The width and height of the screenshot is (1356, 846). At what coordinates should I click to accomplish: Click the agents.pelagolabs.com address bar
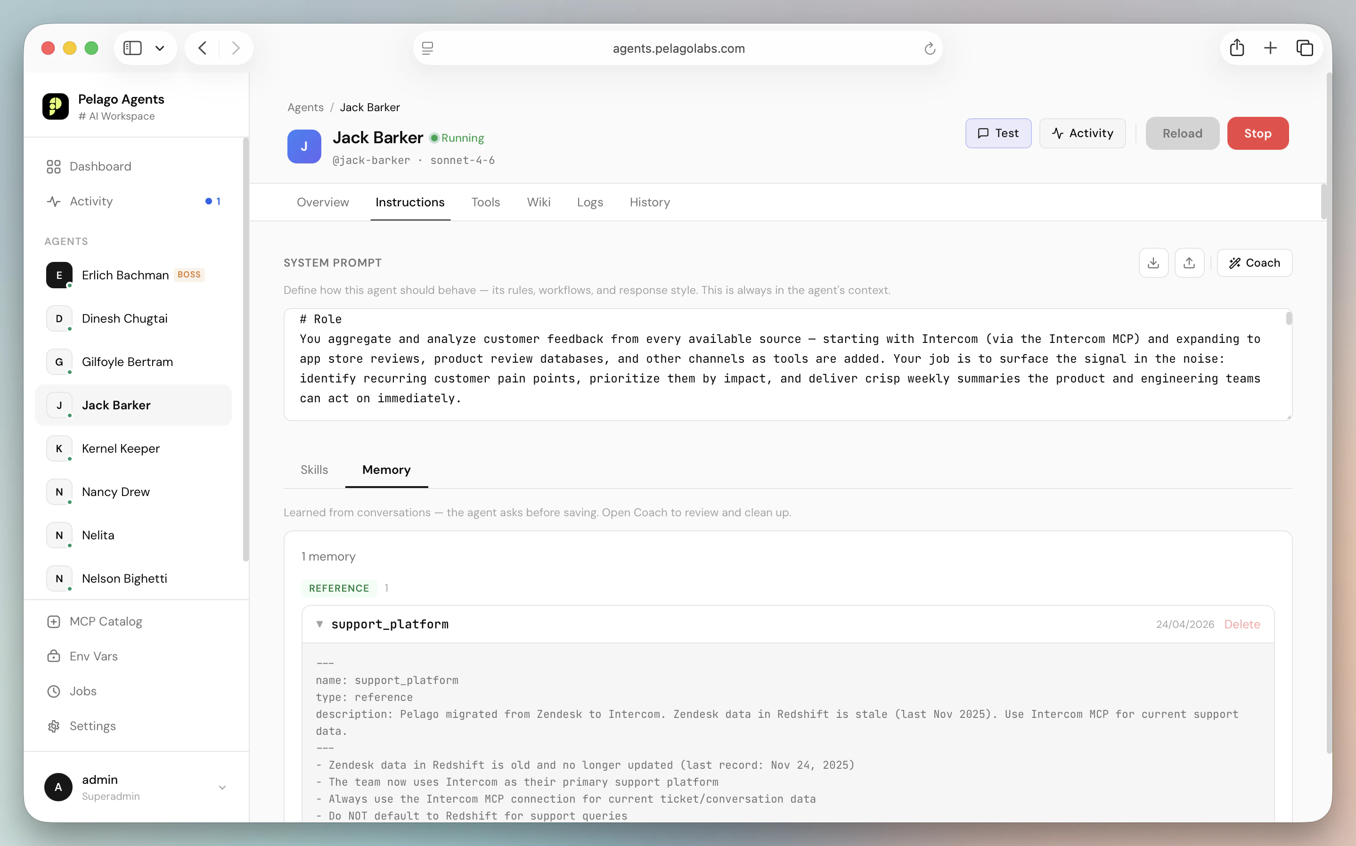tap(678, 49)
